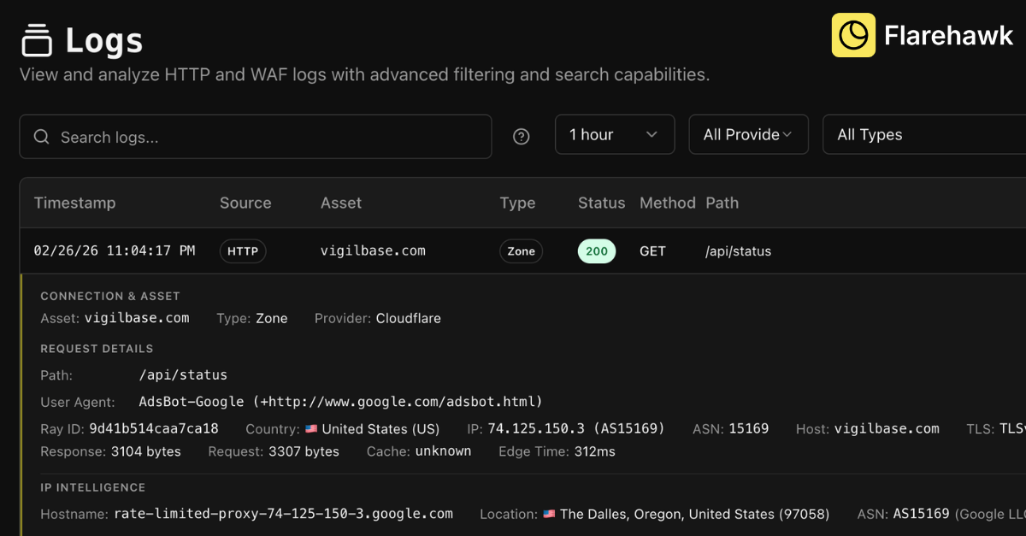Open the search syntax help question mark
The height and width of the screenshot is (536, 1026).
(521, 136)
